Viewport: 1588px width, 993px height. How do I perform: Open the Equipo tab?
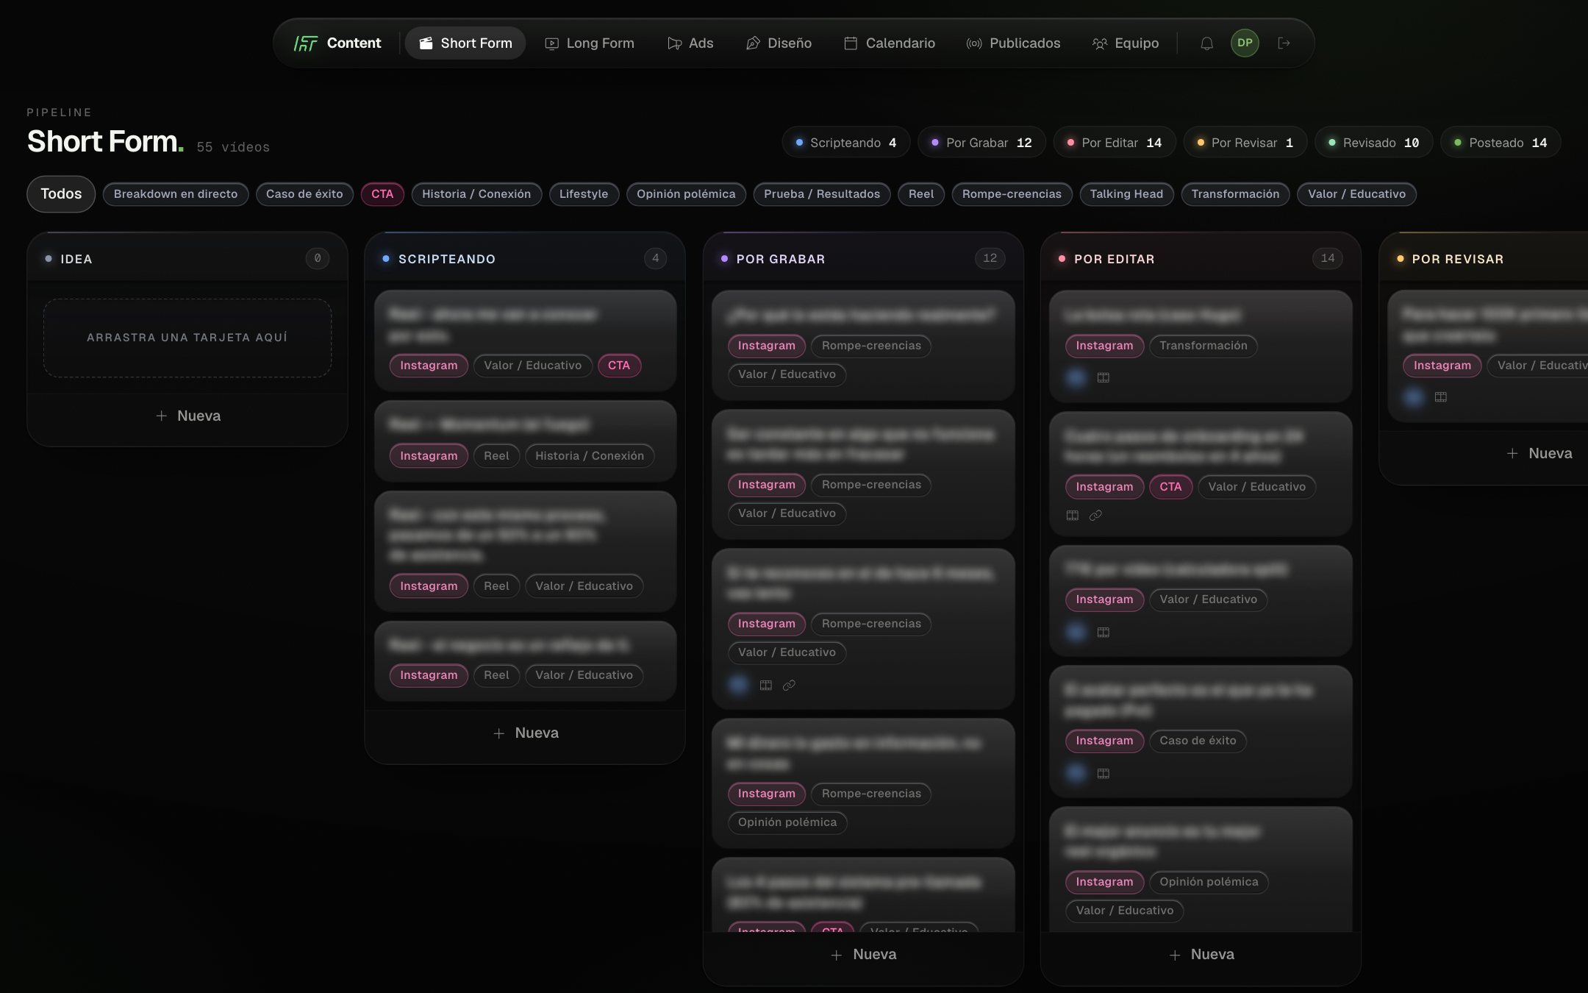[x=1126, y=43]
